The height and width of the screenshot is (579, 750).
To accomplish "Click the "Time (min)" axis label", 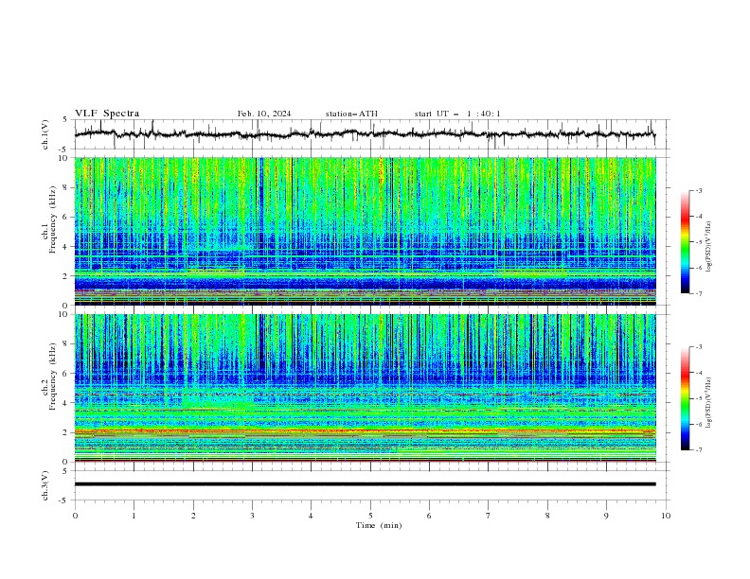I will click(379, 525).
